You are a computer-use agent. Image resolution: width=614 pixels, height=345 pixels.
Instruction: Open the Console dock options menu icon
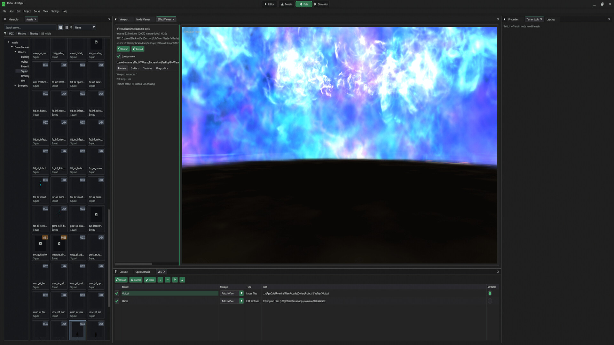[x=116, y=272]
